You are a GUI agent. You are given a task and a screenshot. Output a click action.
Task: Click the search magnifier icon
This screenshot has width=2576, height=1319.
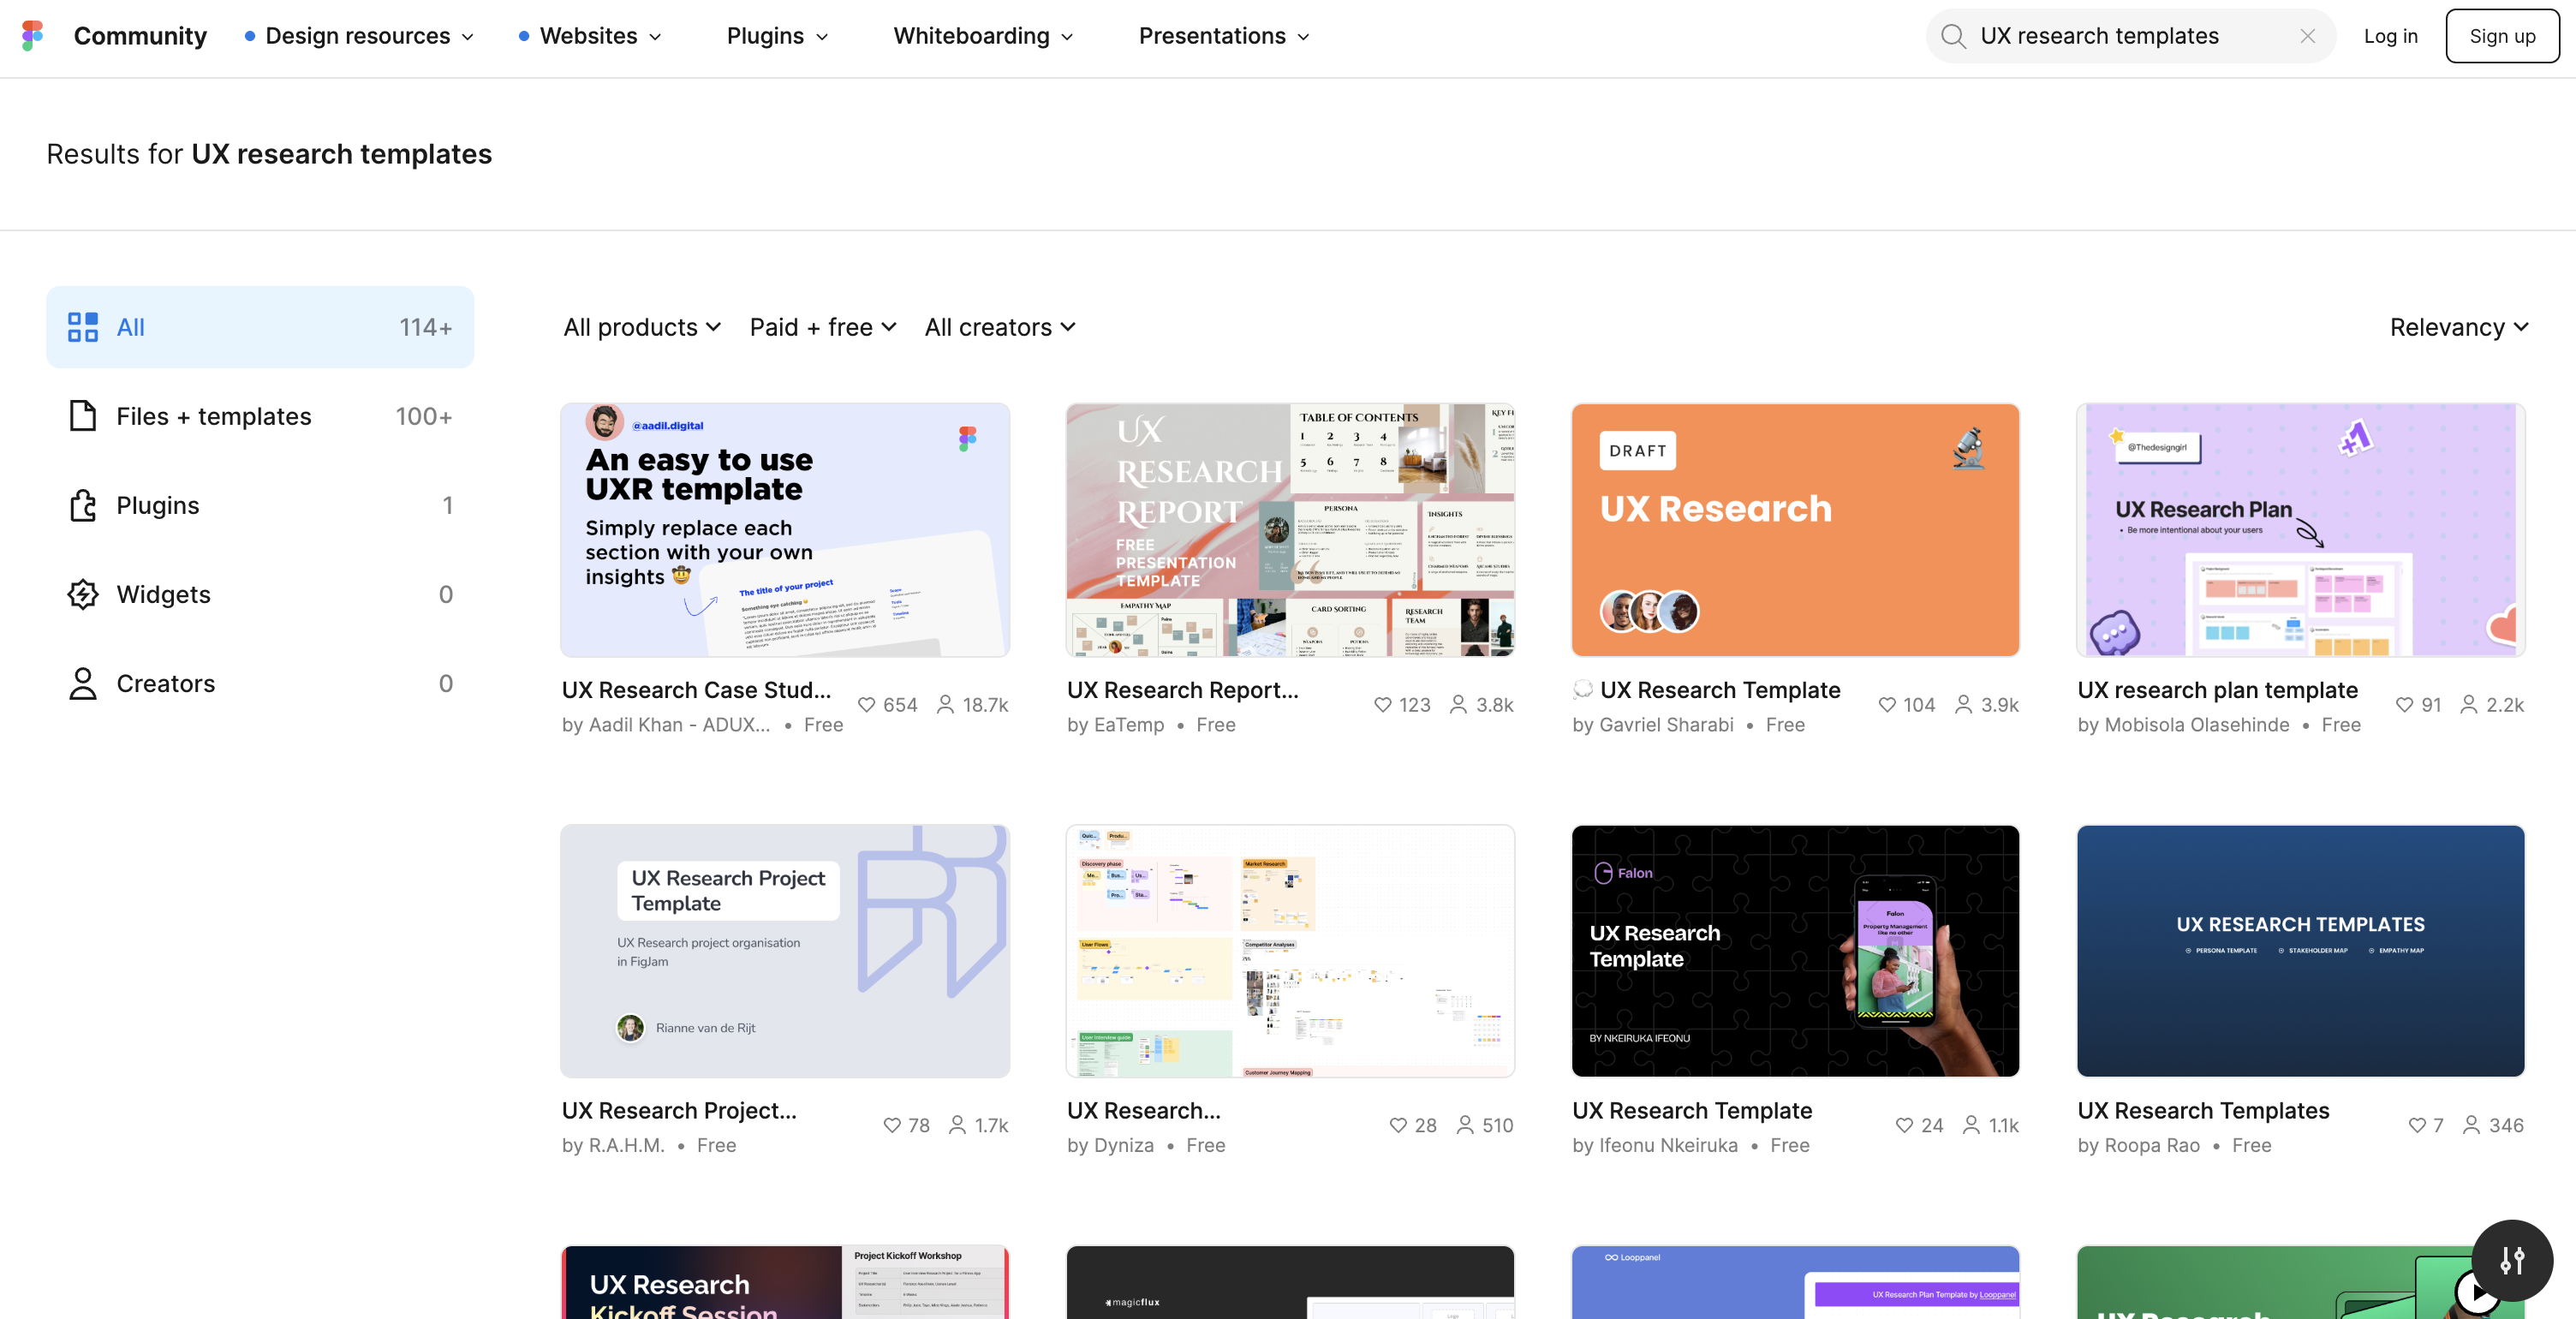(1952, 36)
